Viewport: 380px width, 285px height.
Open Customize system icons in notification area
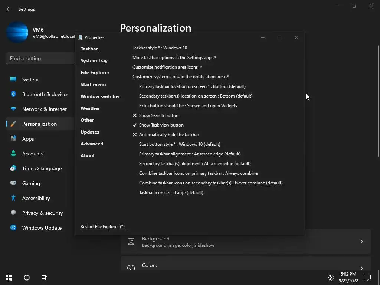[x=181, y=77]
